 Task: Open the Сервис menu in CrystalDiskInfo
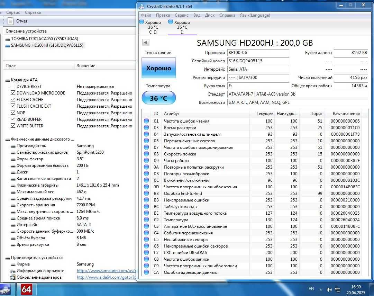(182, 15)
